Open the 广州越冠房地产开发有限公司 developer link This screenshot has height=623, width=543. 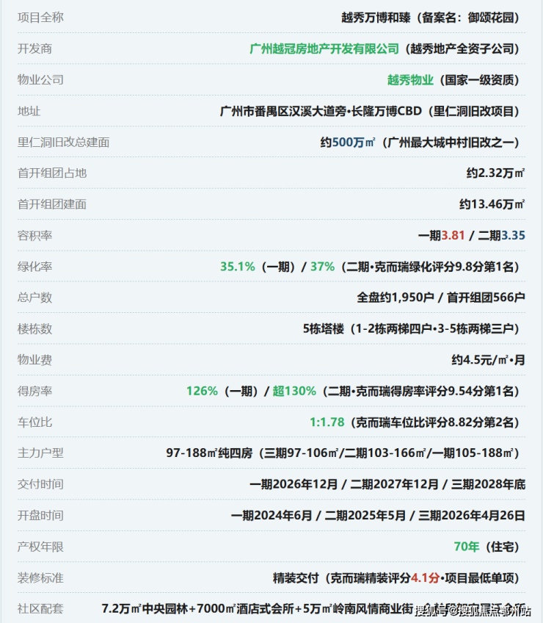[x=324, y=49]
